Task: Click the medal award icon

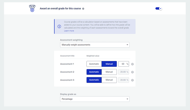Action: [33, 8]
